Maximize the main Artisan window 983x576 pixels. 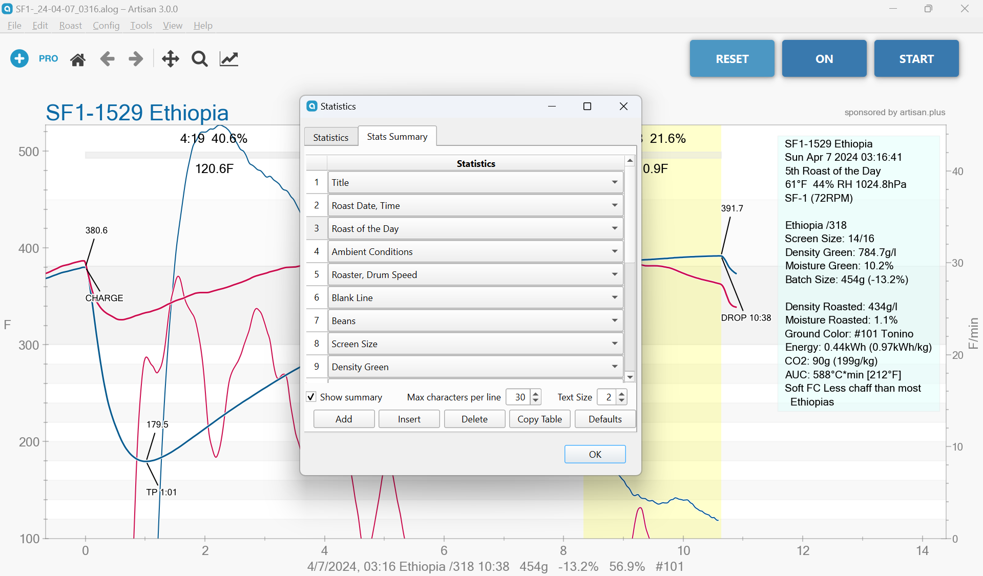coord(928,9)
